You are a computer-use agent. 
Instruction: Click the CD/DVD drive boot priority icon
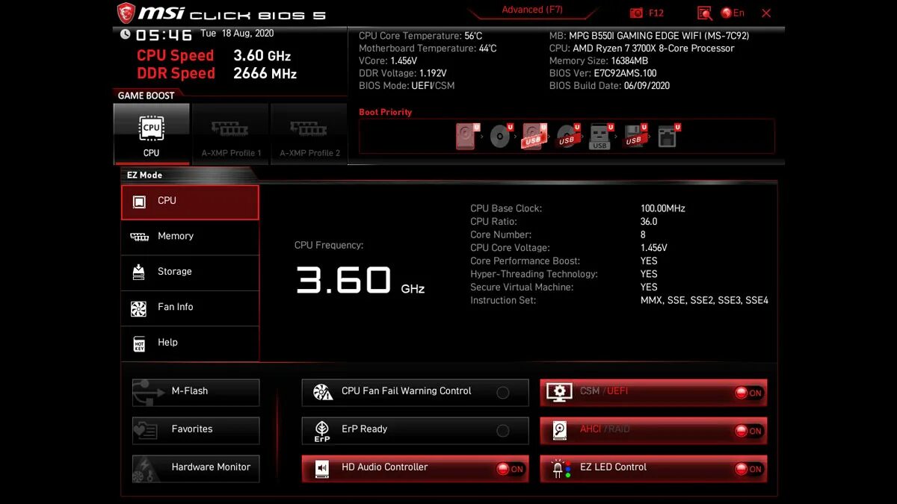[x=501, y=137]
